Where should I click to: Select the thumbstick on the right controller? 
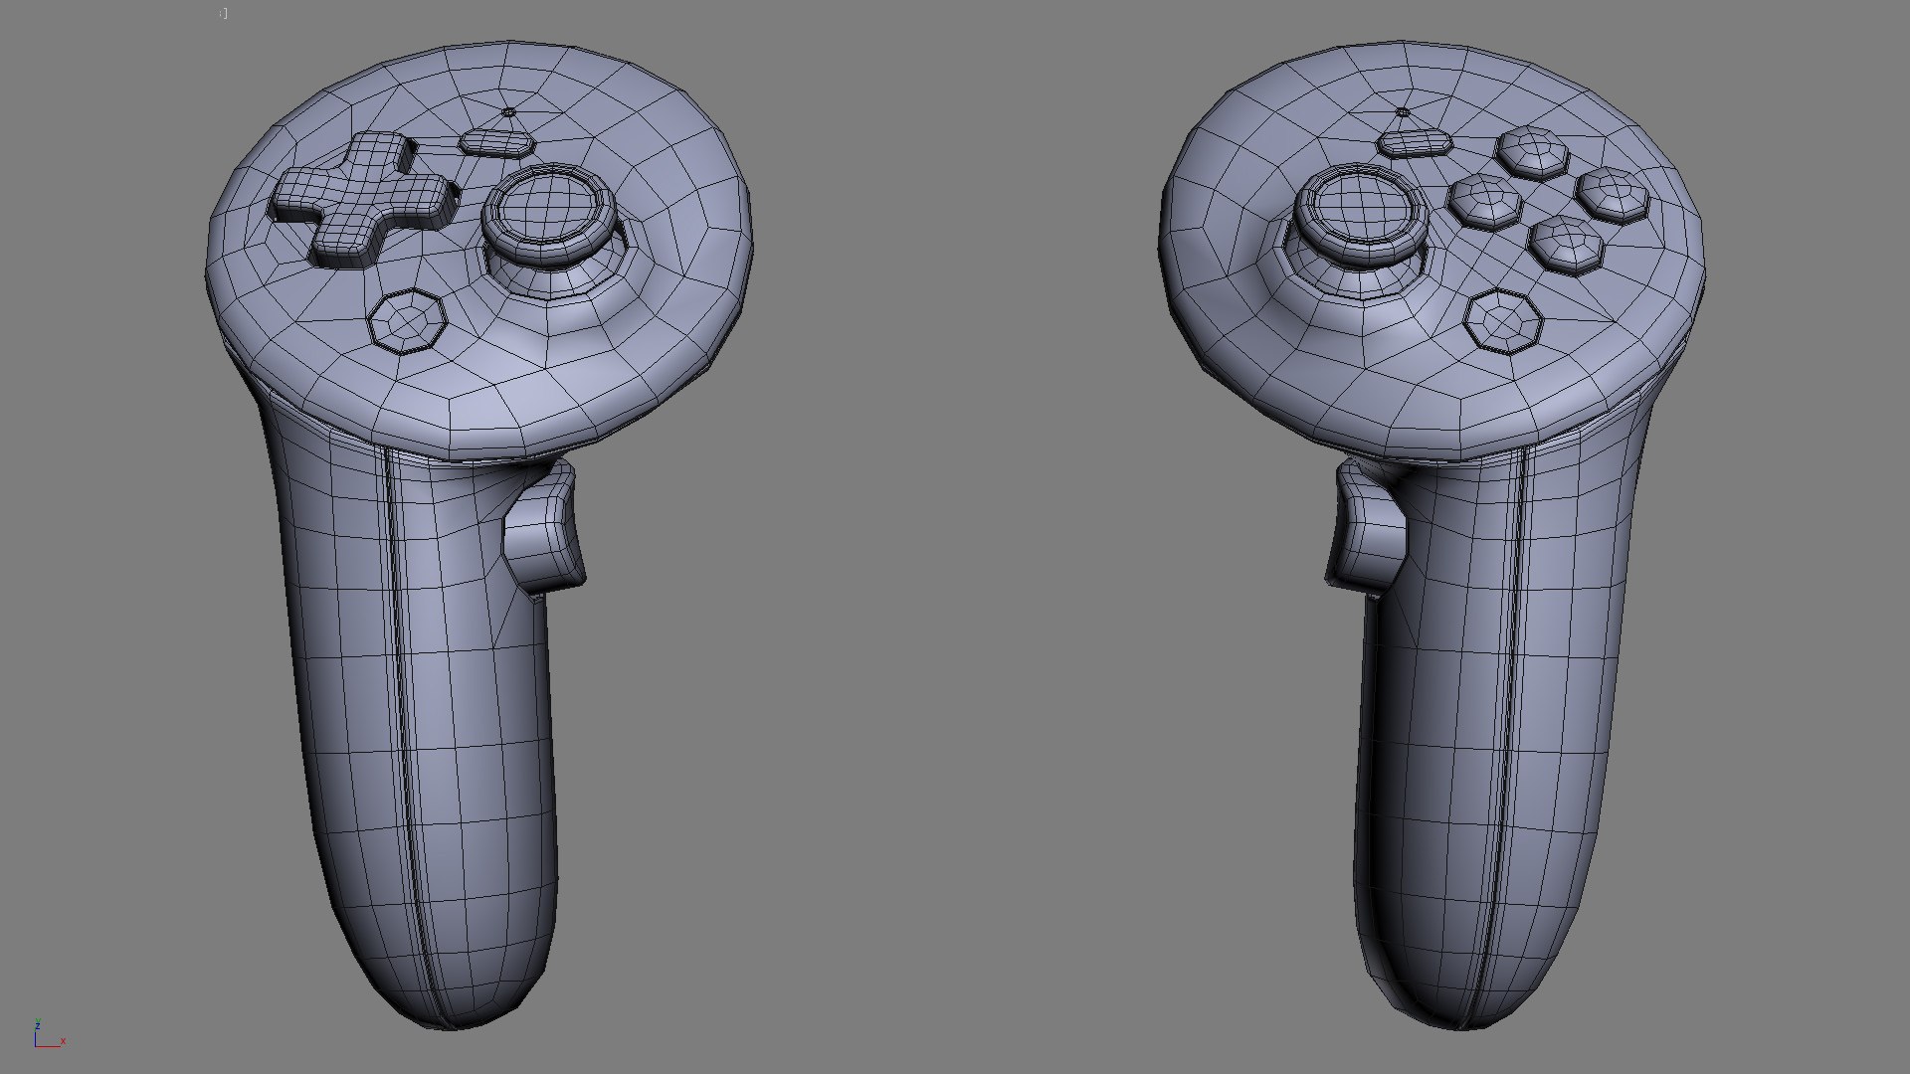pos(1362,216)
